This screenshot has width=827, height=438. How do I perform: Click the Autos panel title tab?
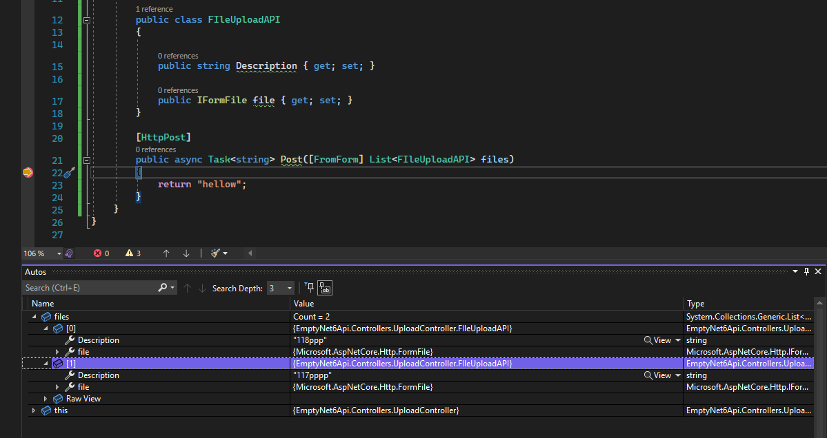35,271
